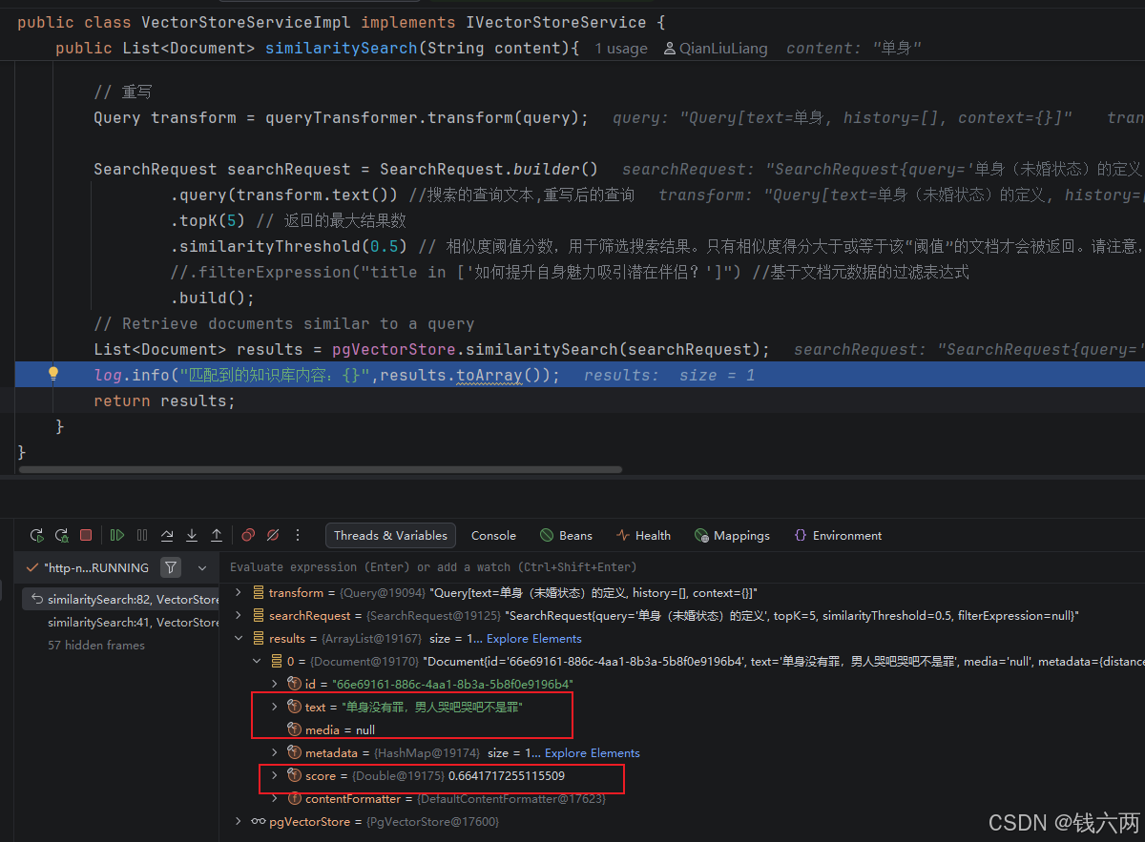Expand the searchRequest variable node
The image size is (1145, 842).
click(239, 615)
